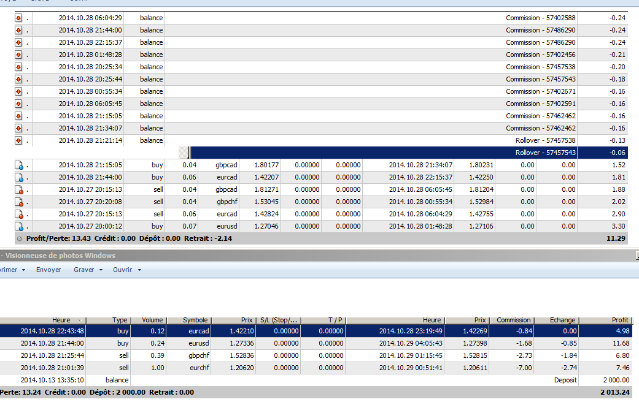
Task: Click summary icon beside Profit/Perte 13.43
Action: [x=20, y=238]
